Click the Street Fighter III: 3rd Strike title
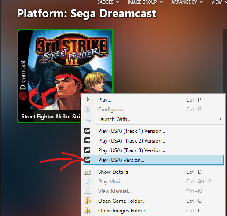Screen dimensions: 227x216 [x=51, y=117]
